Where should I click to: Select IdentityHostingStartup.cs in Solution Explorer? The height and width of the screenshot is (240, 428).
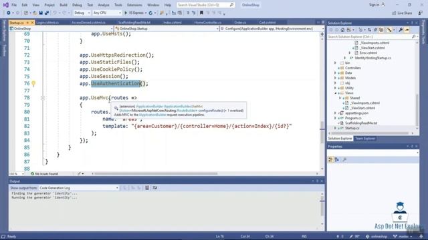coord(373,58)
